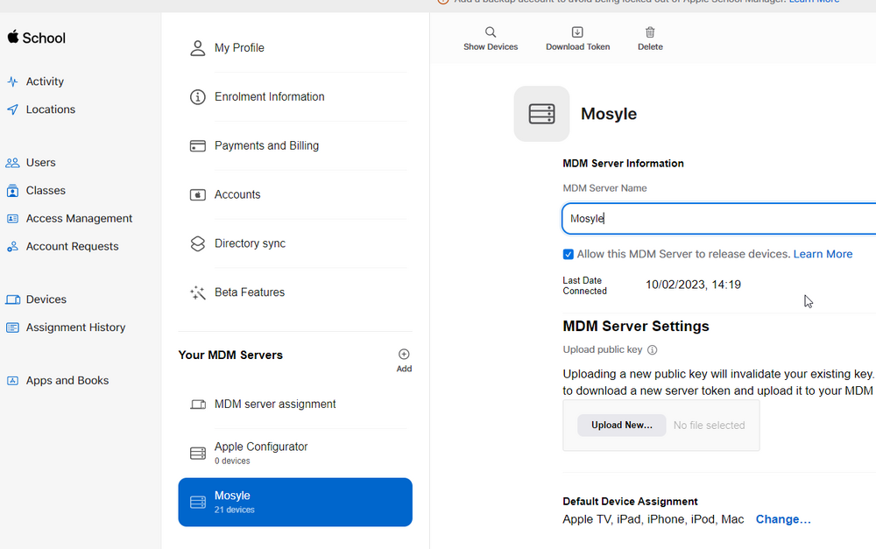The image size is (876, 549).
Task: Open My Profile settings
Action: click(x=239, y=48)
